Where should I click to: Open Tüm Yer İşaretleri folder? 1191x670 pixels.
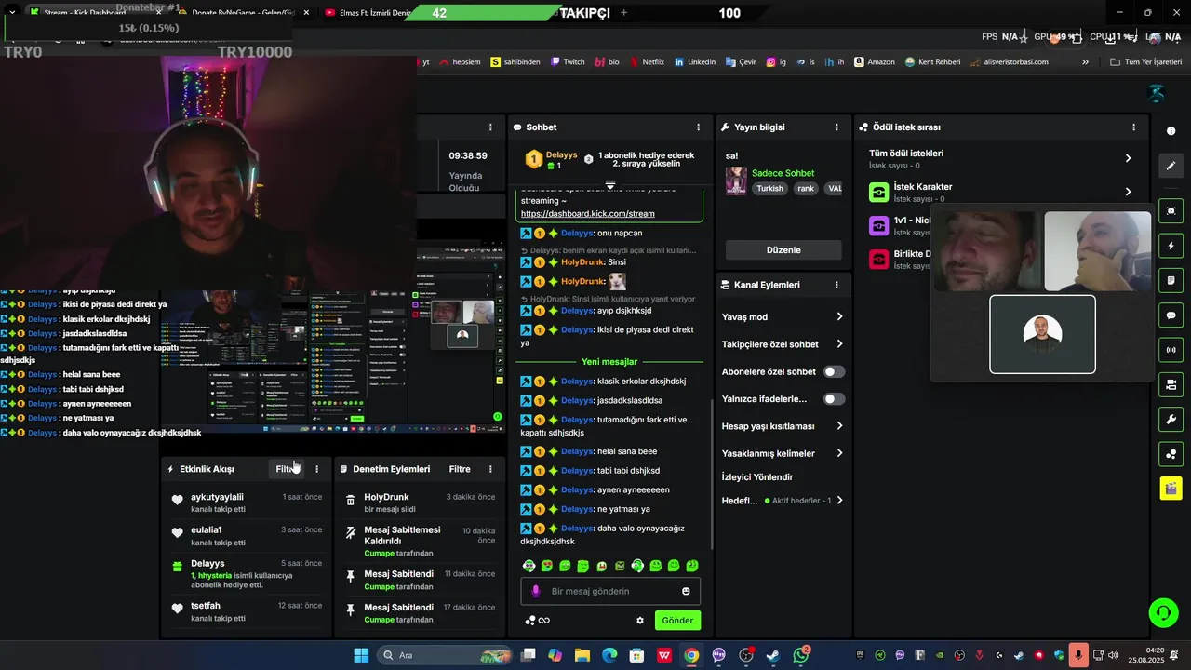point(1146,62)
